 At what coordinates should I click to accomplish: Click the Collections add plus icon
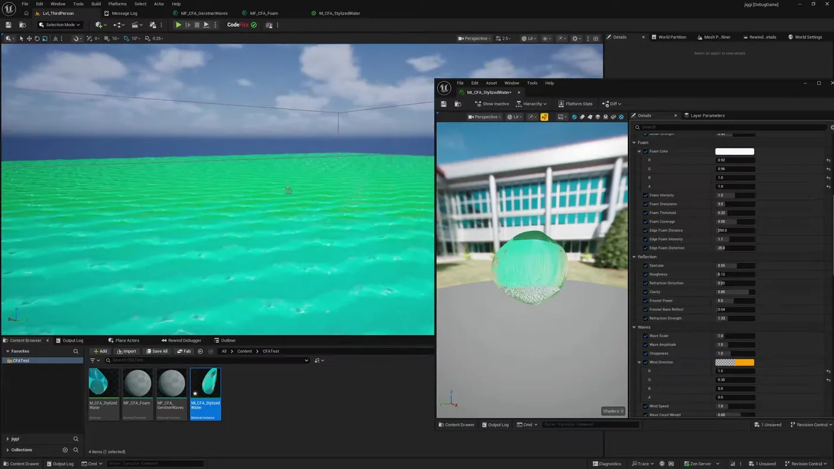(66, 450)
